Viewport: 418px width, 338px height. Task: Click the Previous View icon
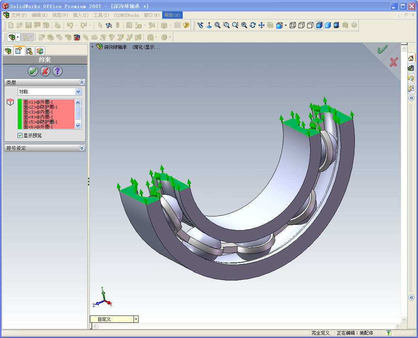tap(200, 25)
